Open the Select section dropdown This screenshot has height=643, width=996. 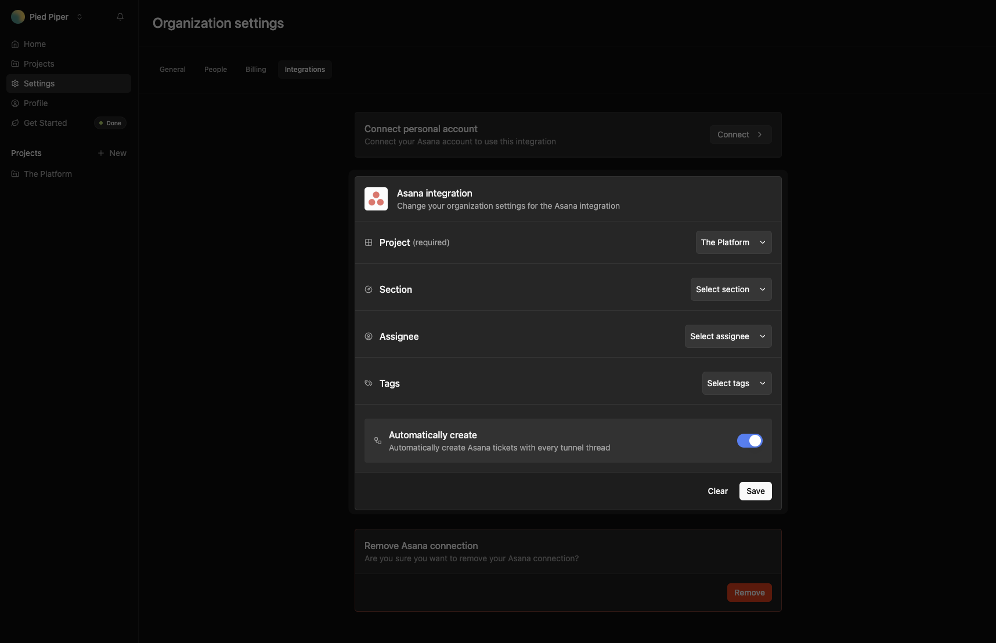pyautogui.click(x=731, y=289)
